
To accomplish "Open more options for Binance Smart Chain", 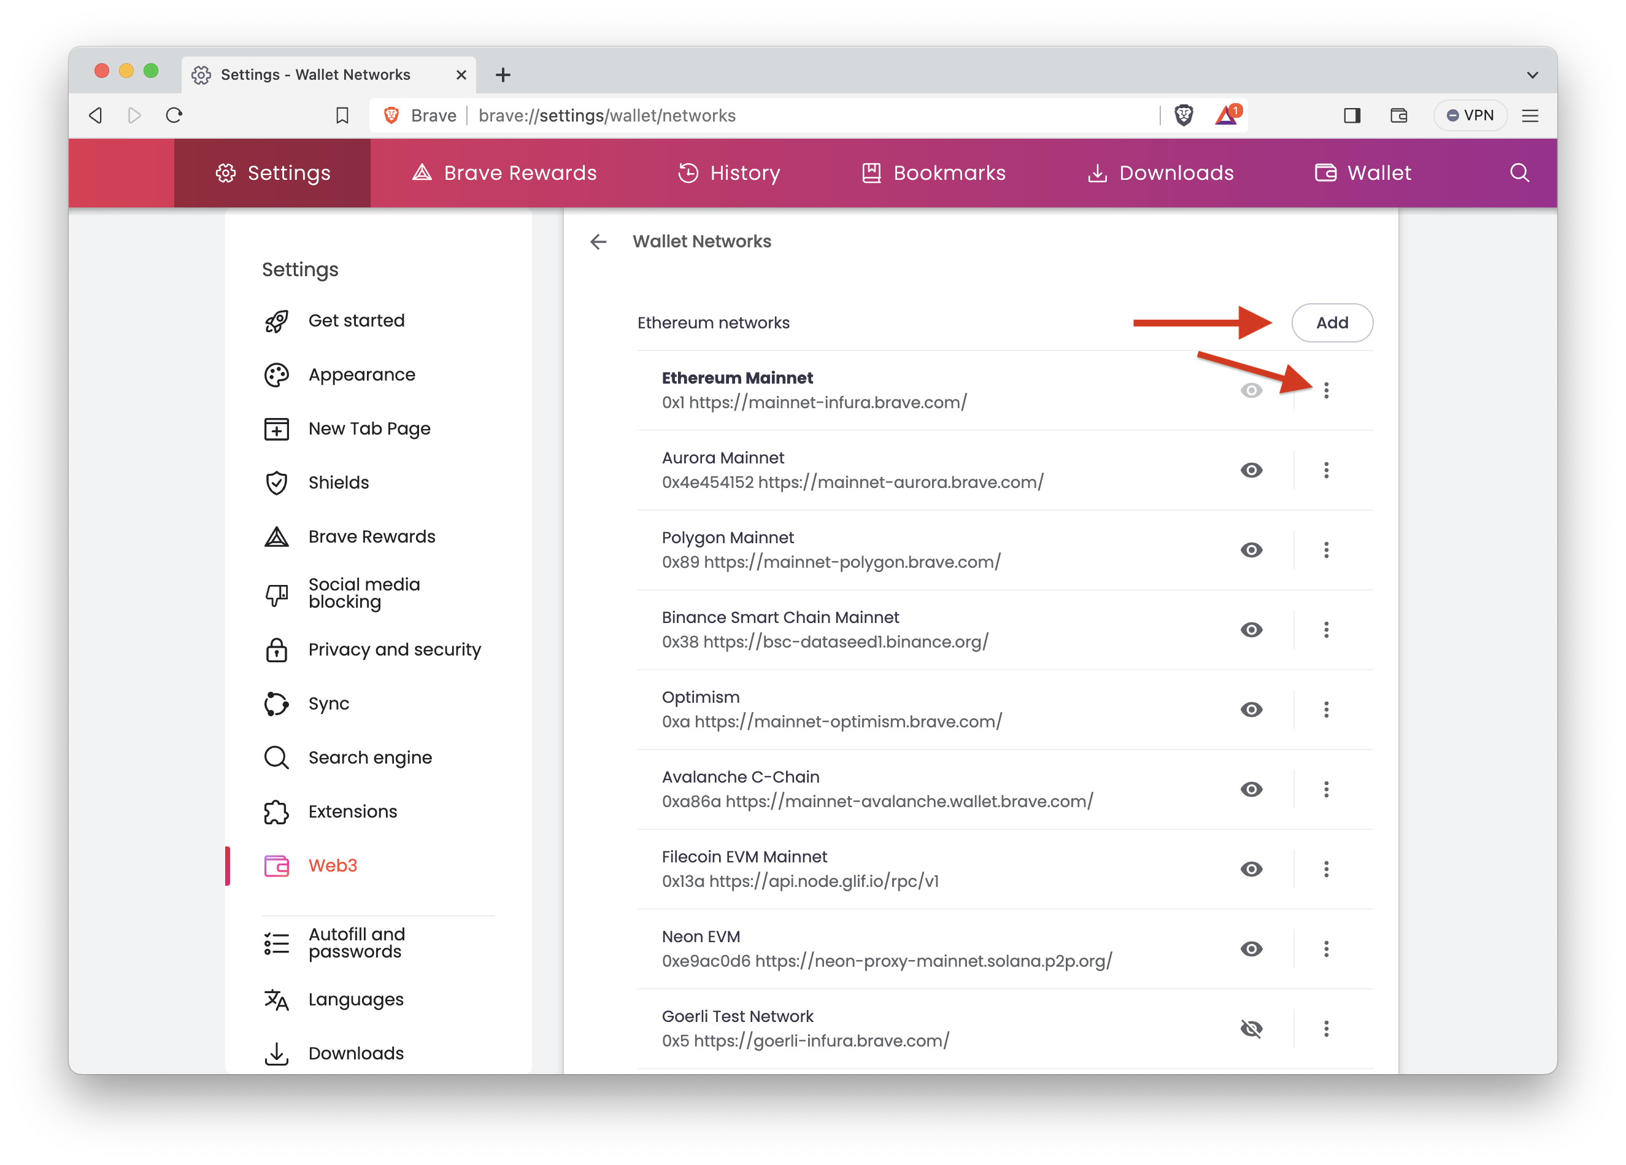I will point(1325,630).
